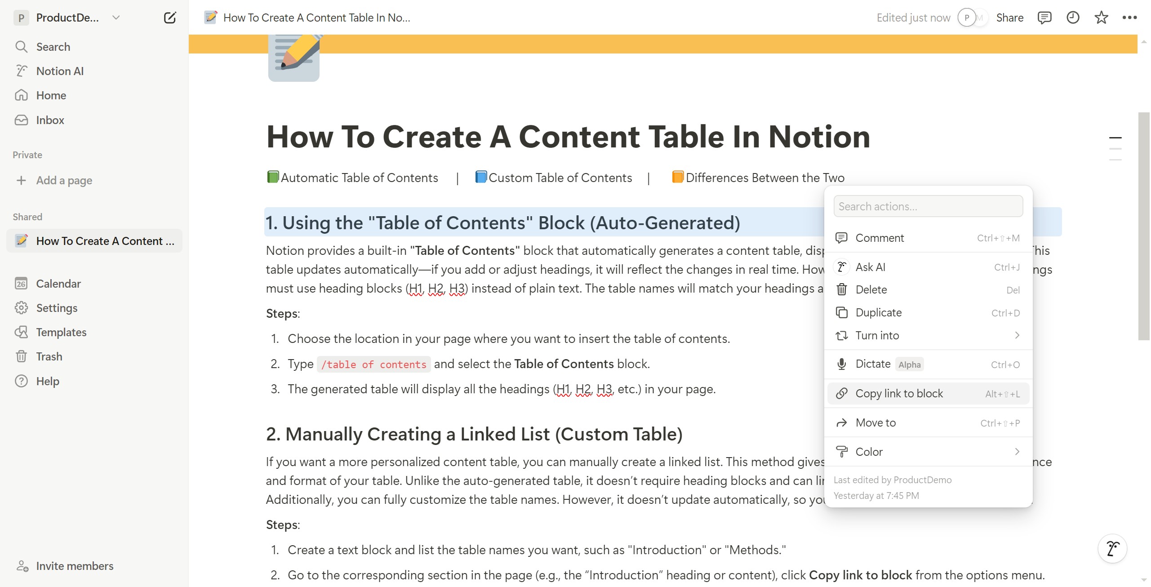Expand the Turn into submenu
The width and height of the screenshot is (1151, 587).
(928, 335)
